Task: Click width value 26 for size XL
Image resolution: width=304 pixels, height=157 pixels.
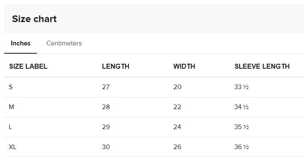Action: (x=177, y=147)
